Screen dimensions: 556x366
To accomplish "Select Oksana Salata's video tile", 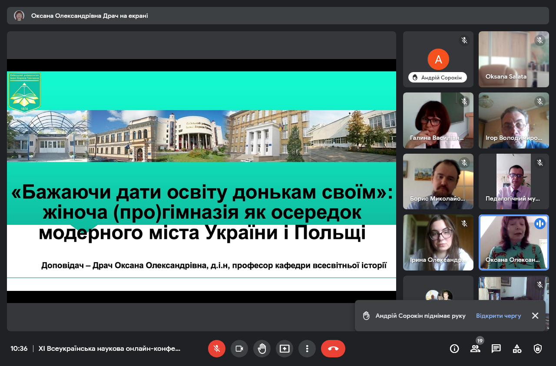I will click(513, 59).
